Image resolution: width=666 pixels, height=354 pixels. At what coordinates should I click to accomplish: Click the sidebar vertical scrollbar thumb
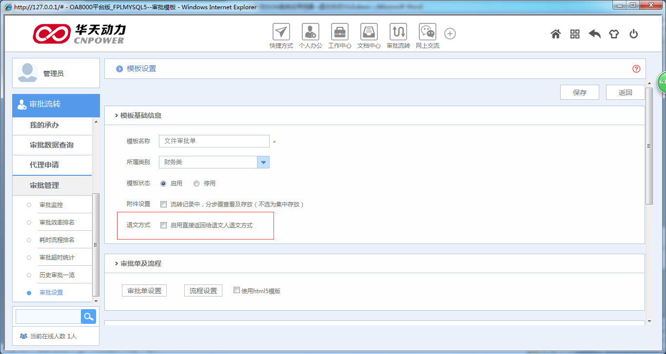point(96,244)
